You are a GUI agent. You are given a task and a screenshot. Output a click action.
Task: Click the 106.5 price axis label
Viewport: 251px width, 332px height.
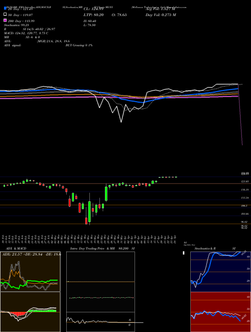pos(244,206)
